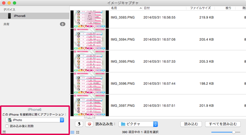Click the iPhone device icon
Viewport: 246px width, 135px height.
pyautogui.click(x=9, y=16)
